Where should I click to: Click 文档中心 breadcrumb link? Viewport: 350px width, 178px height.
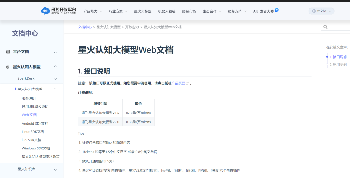tap(85, 27)
